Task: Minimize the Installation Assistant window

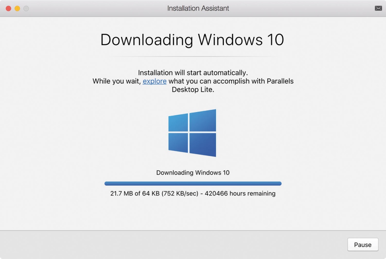Action: pyautogui.click(x=17, y=8)
